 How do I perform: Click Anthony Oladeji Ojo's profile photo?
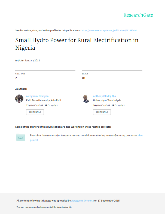pos(86,99)
